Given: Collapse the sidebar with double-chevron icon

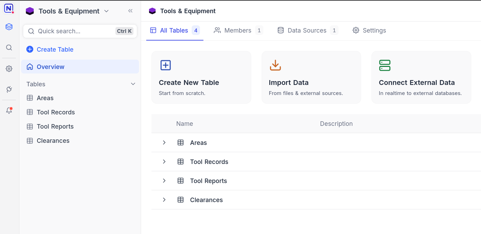Looking at the screenshot, I should click(x=130, y=11).
